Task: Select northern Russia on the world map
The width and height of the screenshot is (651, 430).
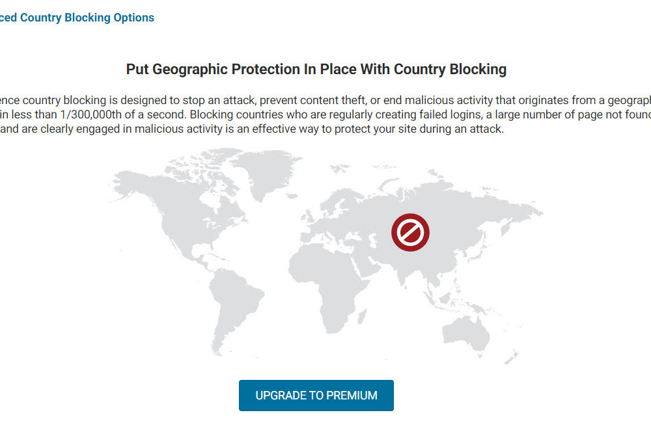Action: pyautogui.click(x=423, y=189)
